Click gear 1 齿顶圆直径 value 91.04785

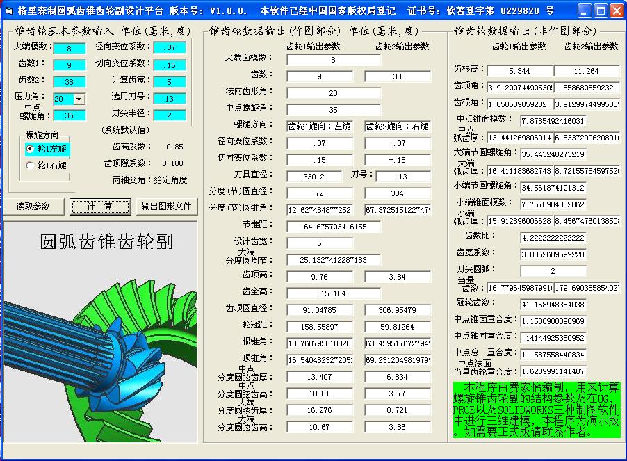320,310
